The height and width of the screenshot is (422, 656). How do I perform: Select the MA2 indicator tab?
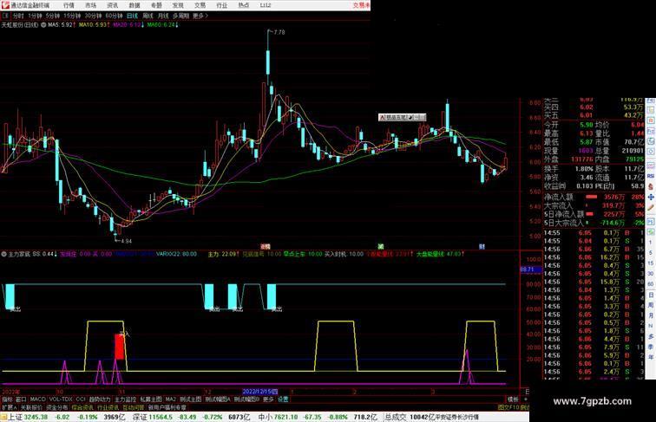pyautogui.click(x=170, y=399)
